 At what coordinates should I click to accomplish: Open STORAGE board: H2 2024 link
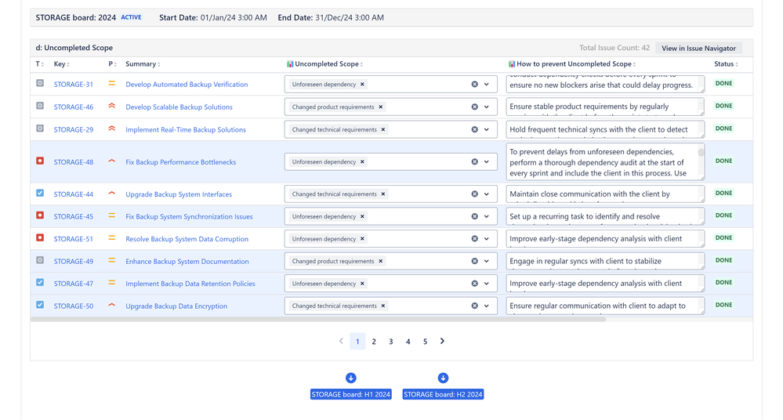point(443,394)
